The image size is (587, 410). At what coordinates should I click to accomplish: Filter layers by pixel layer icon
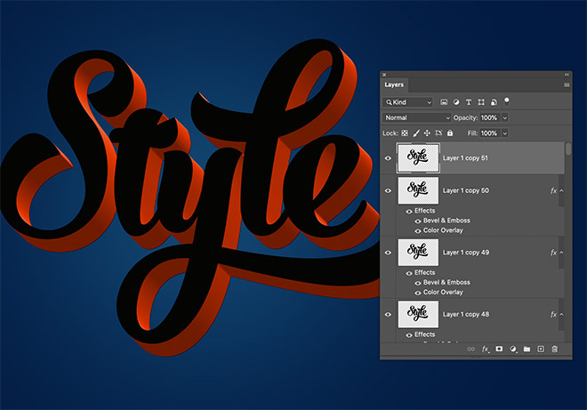click(445, 102)
